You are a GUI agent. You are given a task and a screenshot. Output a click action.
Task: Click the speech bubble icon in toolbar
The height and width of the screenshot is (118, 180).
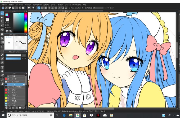pyautogui.click(x=10, y=8)
